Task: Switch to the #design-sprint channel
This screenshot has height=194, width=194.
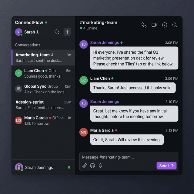Action: click(x=43, y=105)
